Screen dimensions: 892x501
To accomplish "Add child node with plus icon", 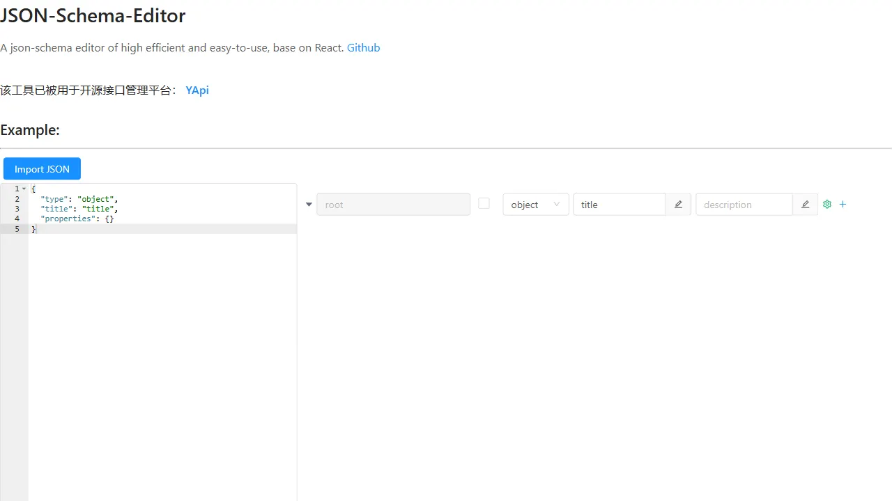I will 843,205.
